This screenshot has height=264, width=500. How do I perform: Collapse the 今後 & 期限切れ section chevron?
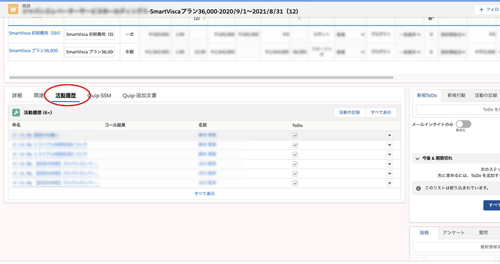(x=418, y=158)
